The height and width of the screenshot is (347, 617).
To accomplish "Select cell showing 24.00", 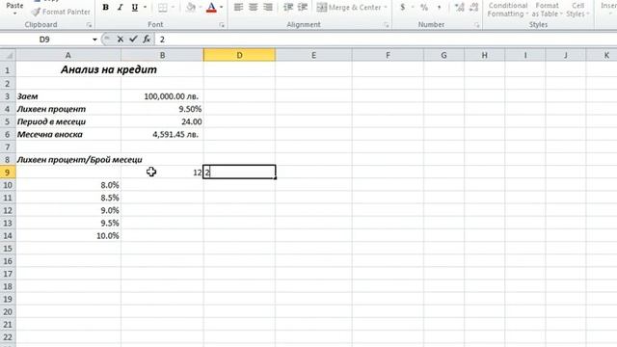I will click(162, 121).
